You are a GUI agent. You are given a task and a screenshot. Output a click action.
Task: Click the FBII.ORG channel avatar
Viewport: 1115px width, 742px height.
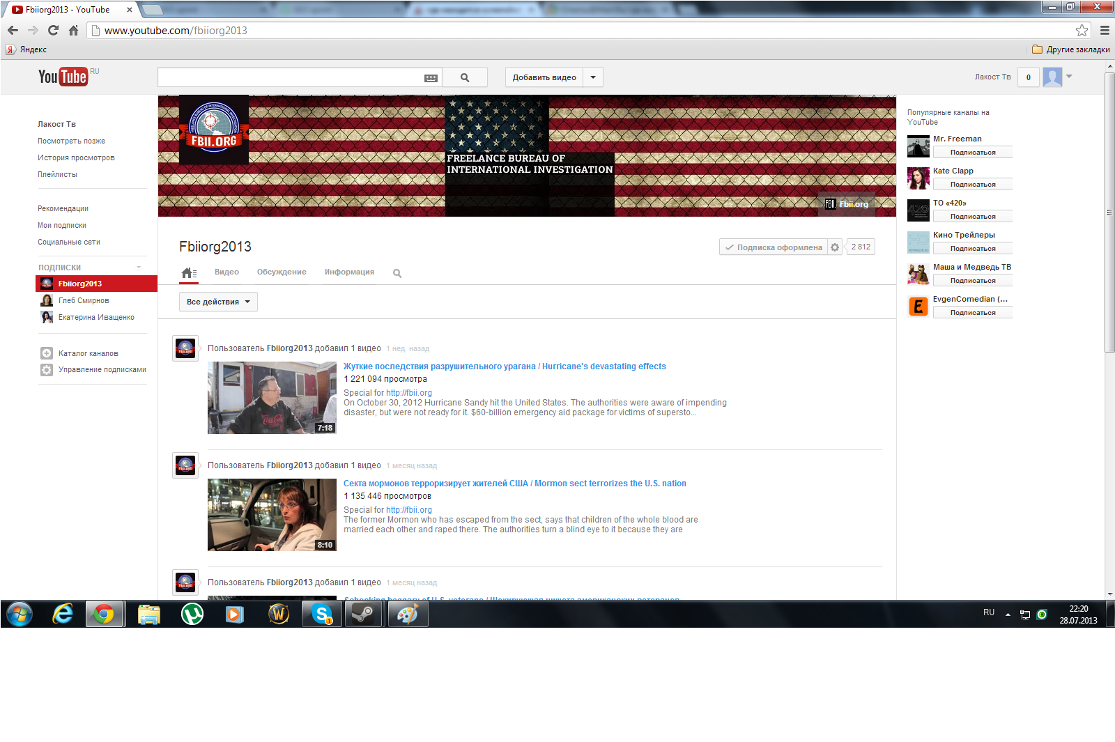214,130
